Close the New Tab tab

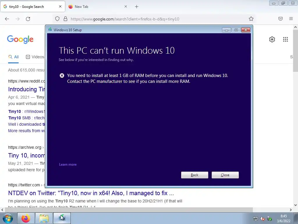[126, 6]
